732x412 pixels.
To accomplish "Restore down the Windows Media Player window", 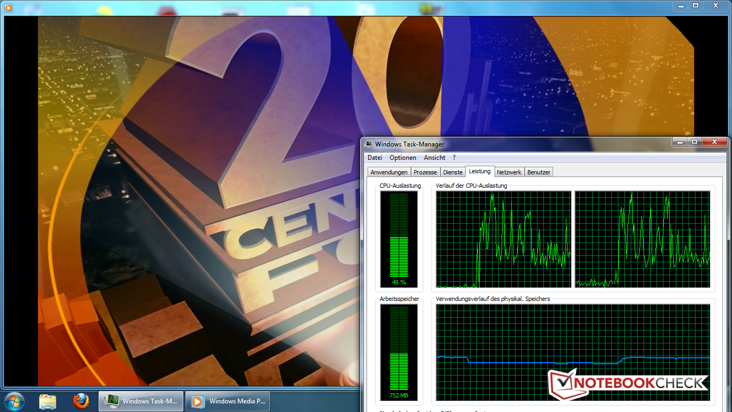I will [x=696, y=5].
